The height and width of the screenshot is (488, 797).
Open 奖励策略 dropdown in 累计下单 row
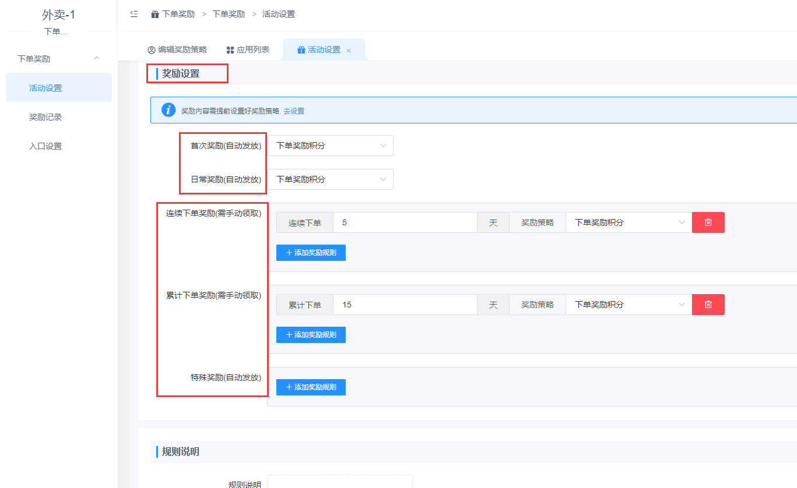pyautogui.click(x=629, y=305)
